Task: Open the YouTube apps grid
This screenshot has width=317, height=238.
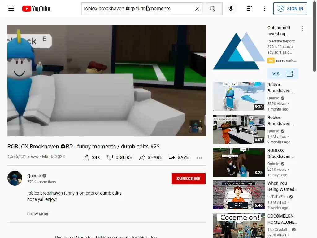Action: [250, 9]
